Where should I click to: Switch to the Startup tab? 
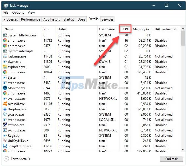coord(69,19)
